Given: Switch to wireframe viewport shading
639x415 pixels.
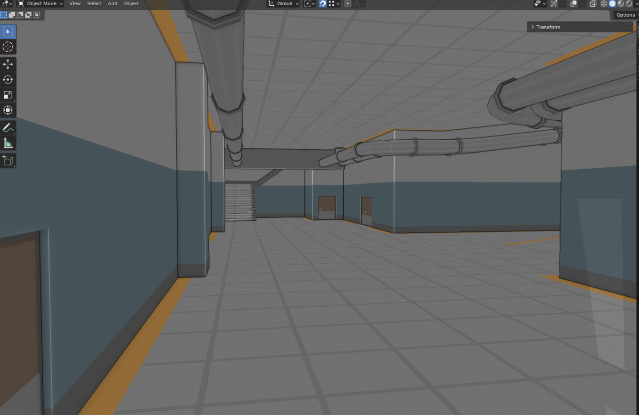Looking at the screenshot, I should pos(604,4).
